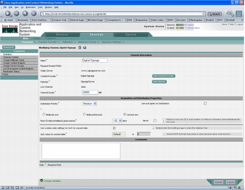
Task: Switch to Multicast Clouds submenu
Action: pos(87,42)
